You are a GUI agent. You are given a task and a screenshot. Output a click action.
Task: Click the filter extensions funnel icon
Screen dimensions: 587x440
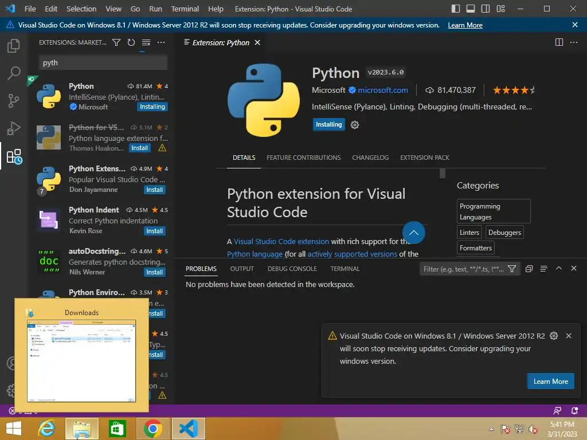tap(116, 42)
